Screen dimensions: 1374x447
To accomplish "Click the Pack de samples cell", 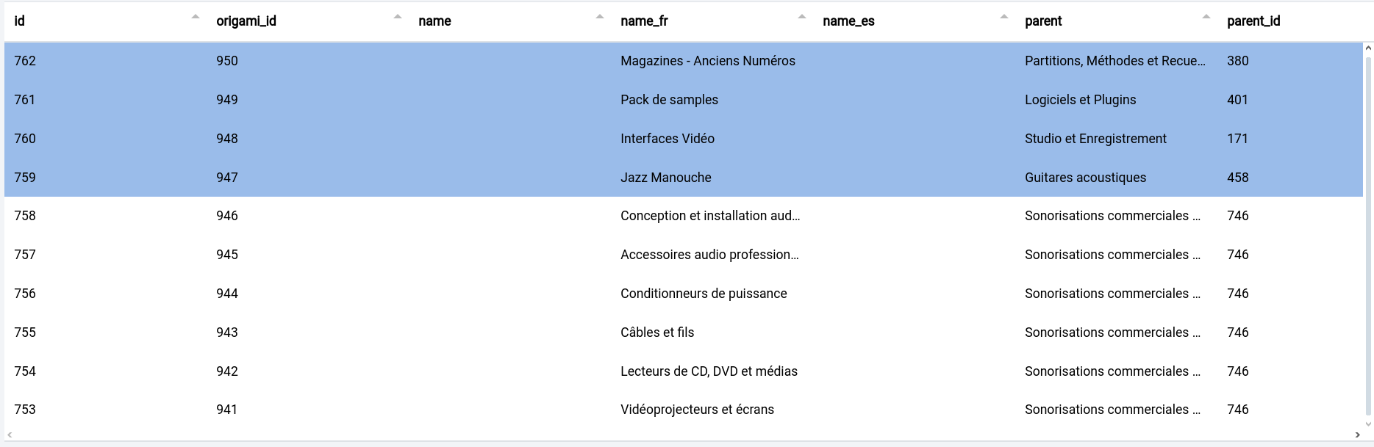I will coord(669,100).
